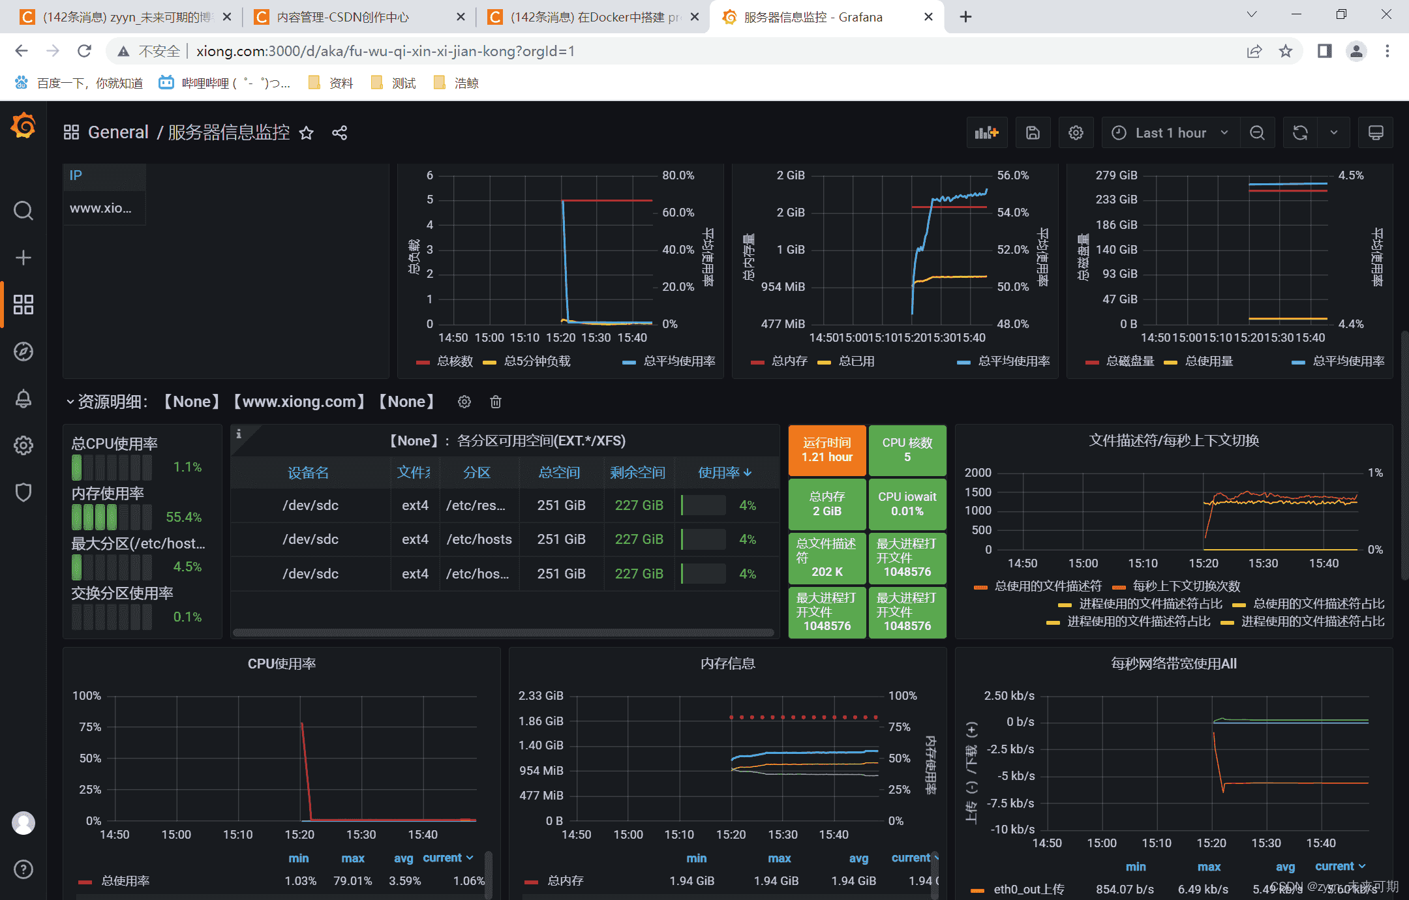Viewport: 1409px width, 900px height.
Task: Open the Search dashboards icon in sidebar
Action: (x=23, y=211)
